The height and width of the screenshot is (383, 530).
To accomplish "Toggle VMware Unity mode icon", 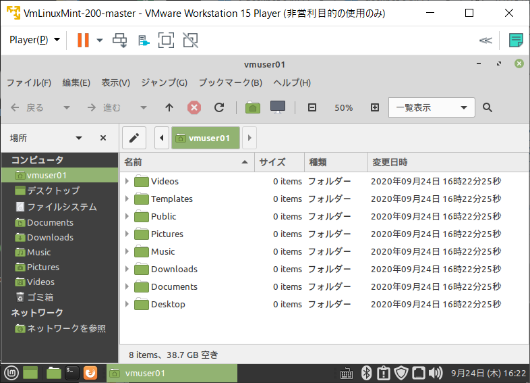I will pos(191,41).
